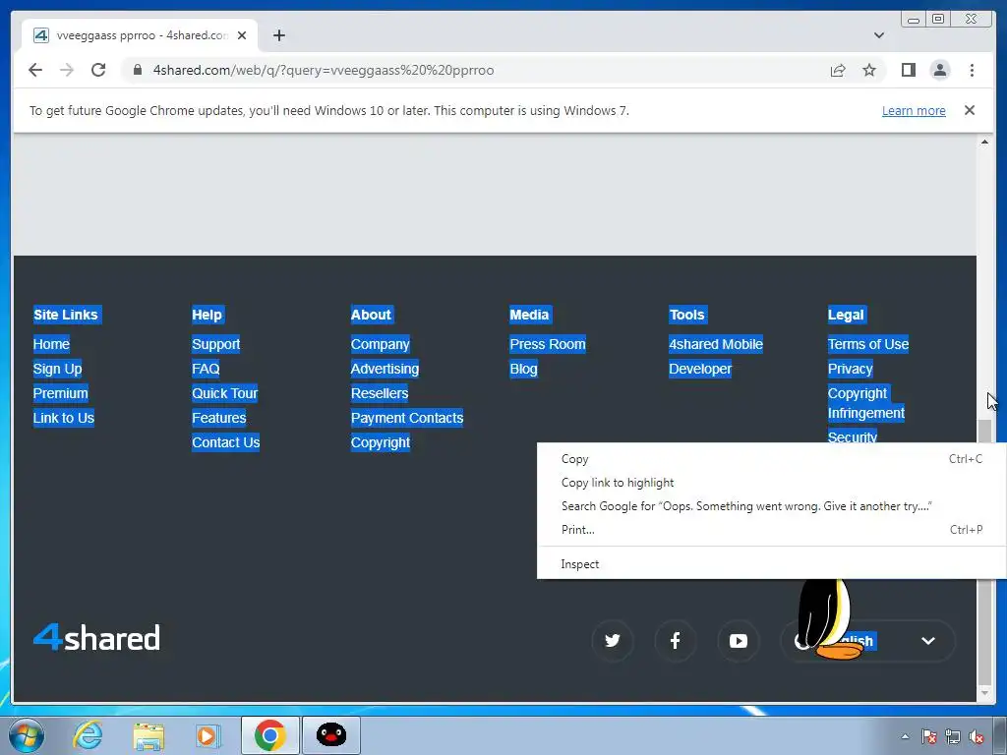
Task: Open the Payment Contacts link
Action: coord(407,418)
